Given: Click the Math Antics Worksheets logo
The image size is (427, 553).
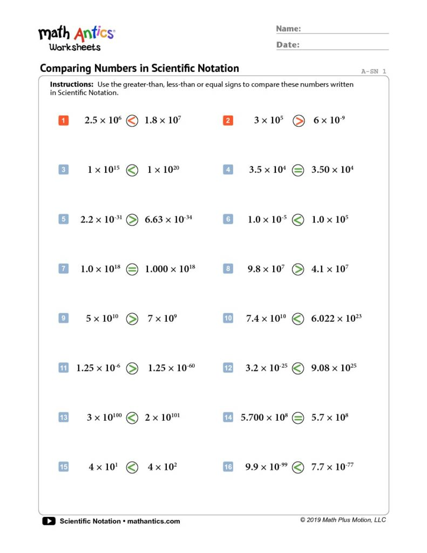Looking at the screenshot, I should tap(76, 38).
